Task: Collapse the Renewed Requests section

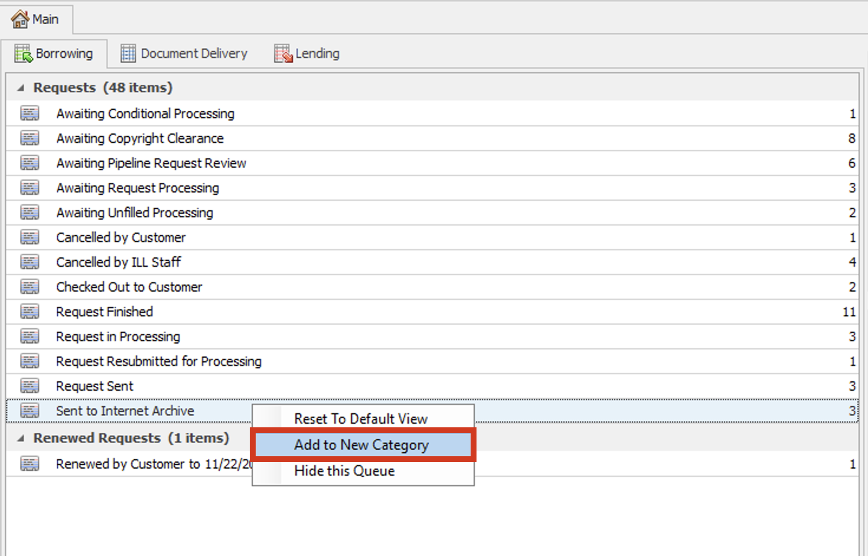Action: [x=19, y=438]
